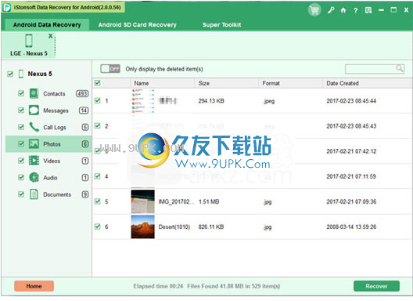Open help question mark icon
Viewport: 413px width, 301px height.
click(x=356, y=10)
